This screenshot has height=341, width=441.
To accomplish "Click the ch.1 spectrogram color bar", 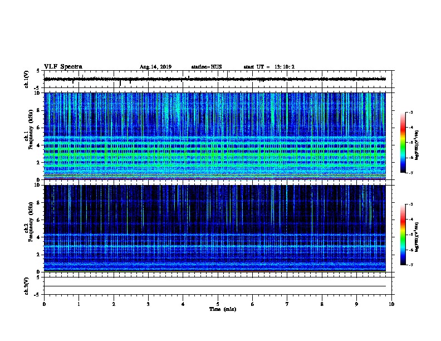I will pos(403,143).
